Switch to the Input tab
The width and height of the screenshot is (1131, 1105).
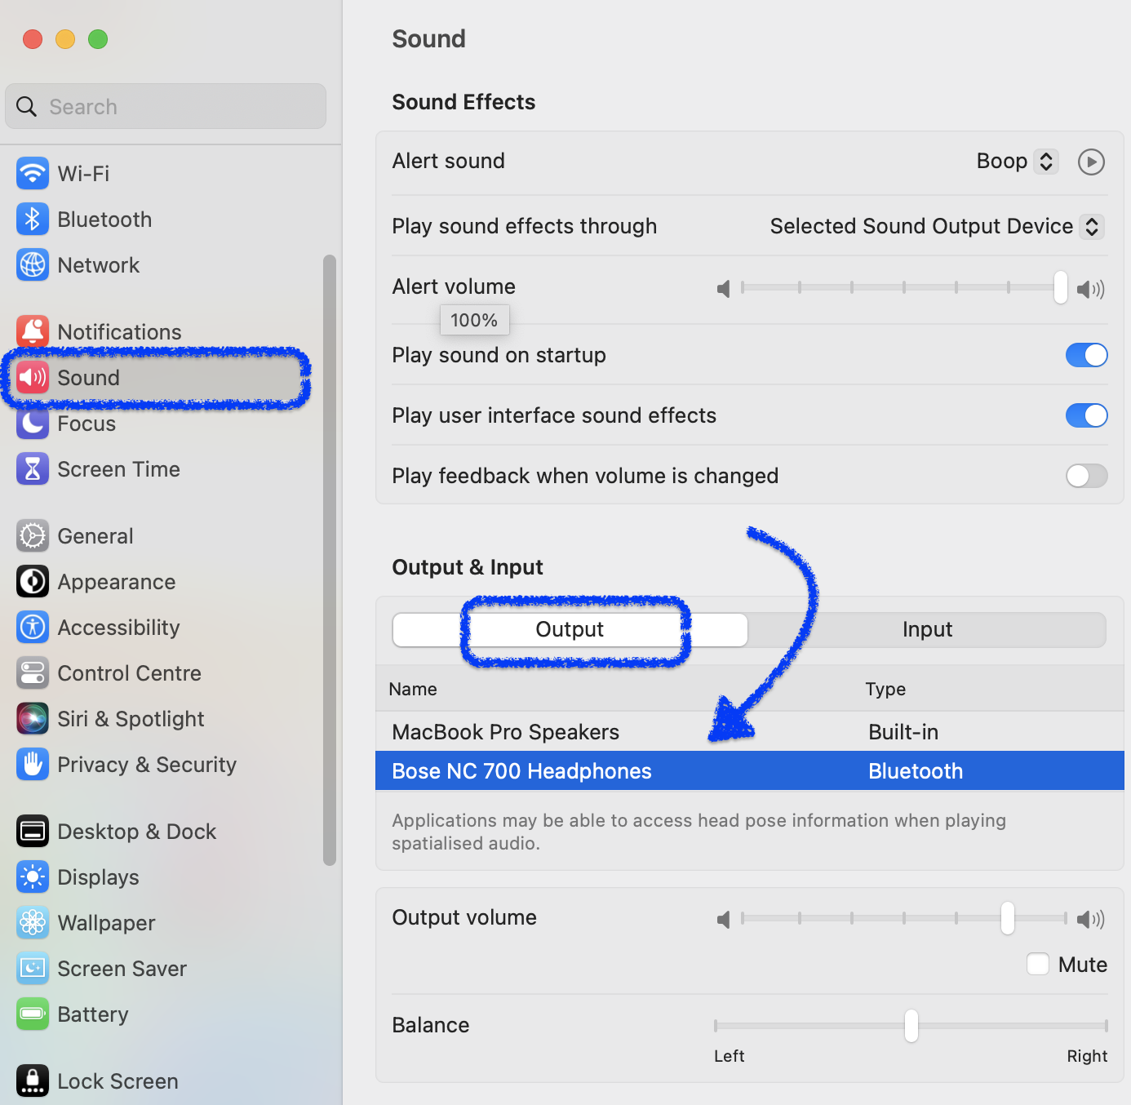[x=927, y=630]
